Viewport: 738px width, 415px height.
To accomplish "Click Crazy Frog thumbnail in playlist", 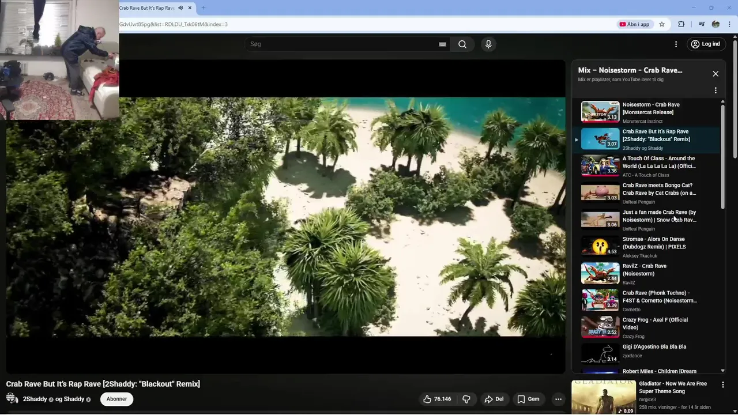I will [x=600, y=327].
